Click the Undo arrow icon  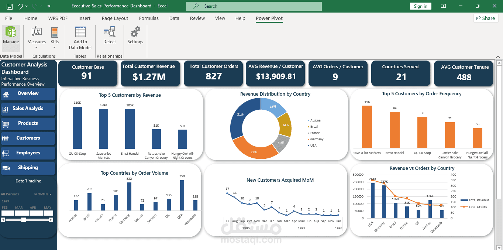click(20, 6)
